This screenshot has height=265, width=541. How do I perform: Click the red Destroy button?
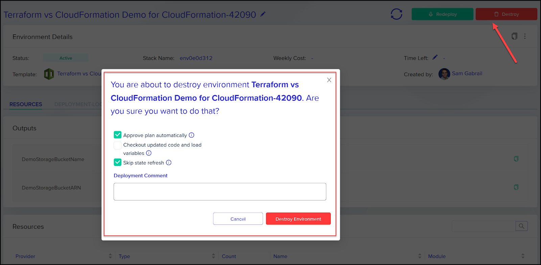506,14
